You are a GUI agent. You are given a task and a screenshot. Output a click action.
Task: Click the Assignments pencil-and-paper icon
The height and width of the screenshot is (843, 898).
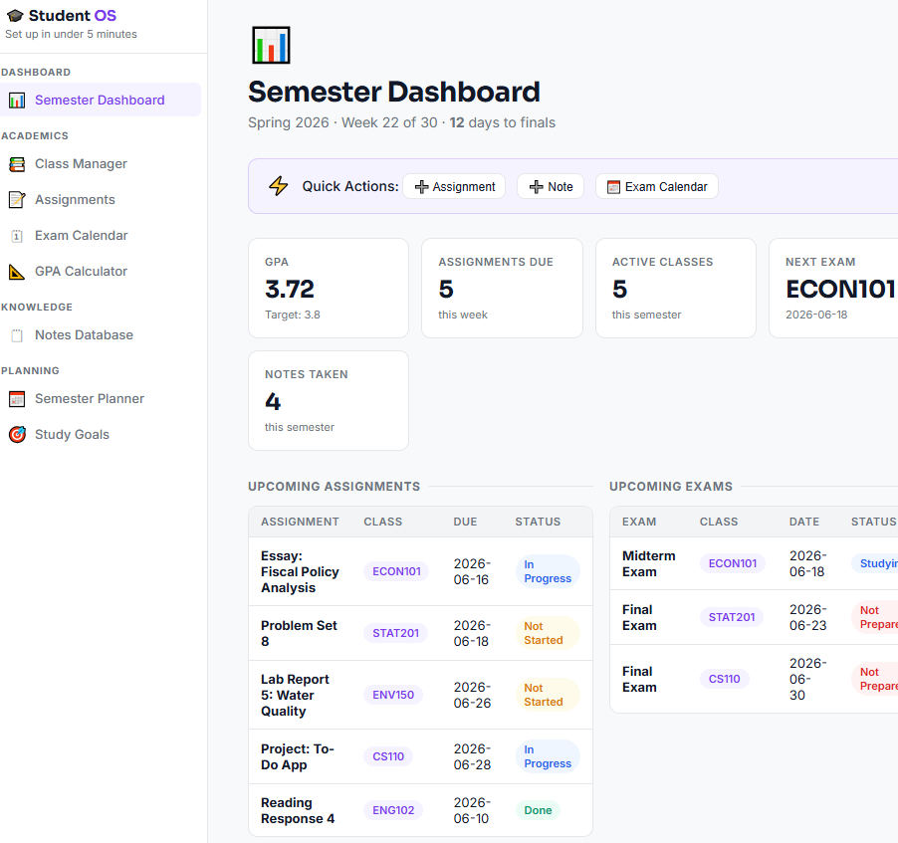click(x=17, y=200)
